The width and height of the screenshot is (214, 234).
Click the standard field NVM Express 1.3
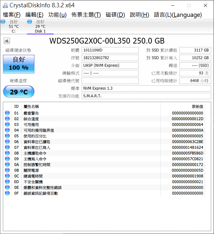tap(146, 88)
